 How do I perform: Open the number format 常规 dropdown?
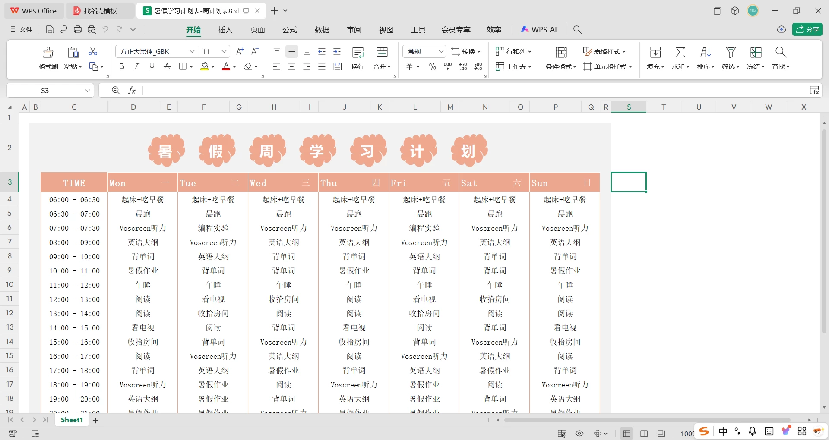[x=441, y=51]
